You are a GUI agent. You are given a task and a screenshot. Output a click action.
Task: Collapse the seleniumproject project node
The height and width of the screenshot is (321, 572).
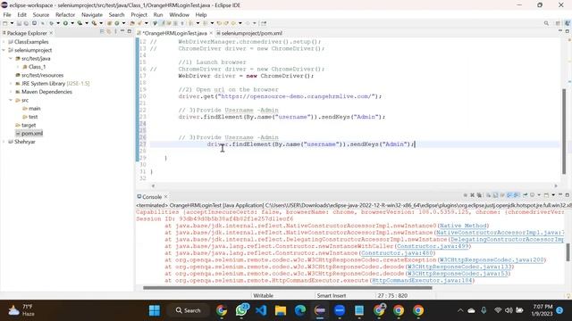(4, 50)
